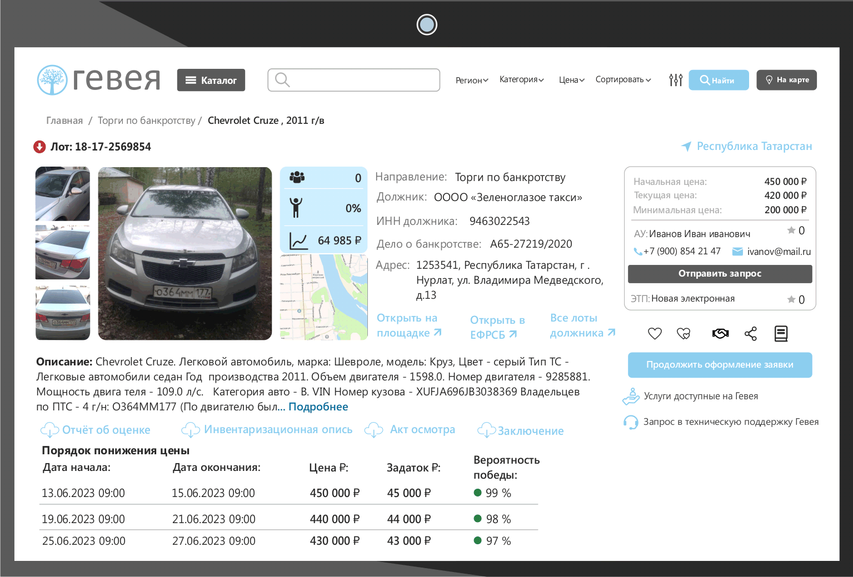Image resolution: width=853 pixels, height=577 pixels.
Task: Click the price chart icon
Action: click(x=298, y=241)
